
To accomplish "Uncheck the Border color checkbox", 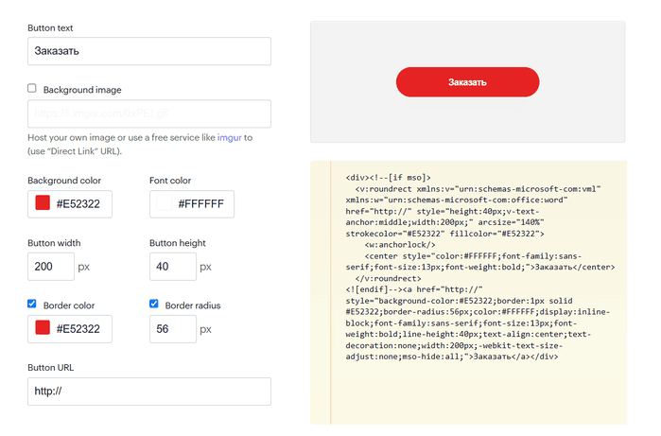I will (32, 305).
